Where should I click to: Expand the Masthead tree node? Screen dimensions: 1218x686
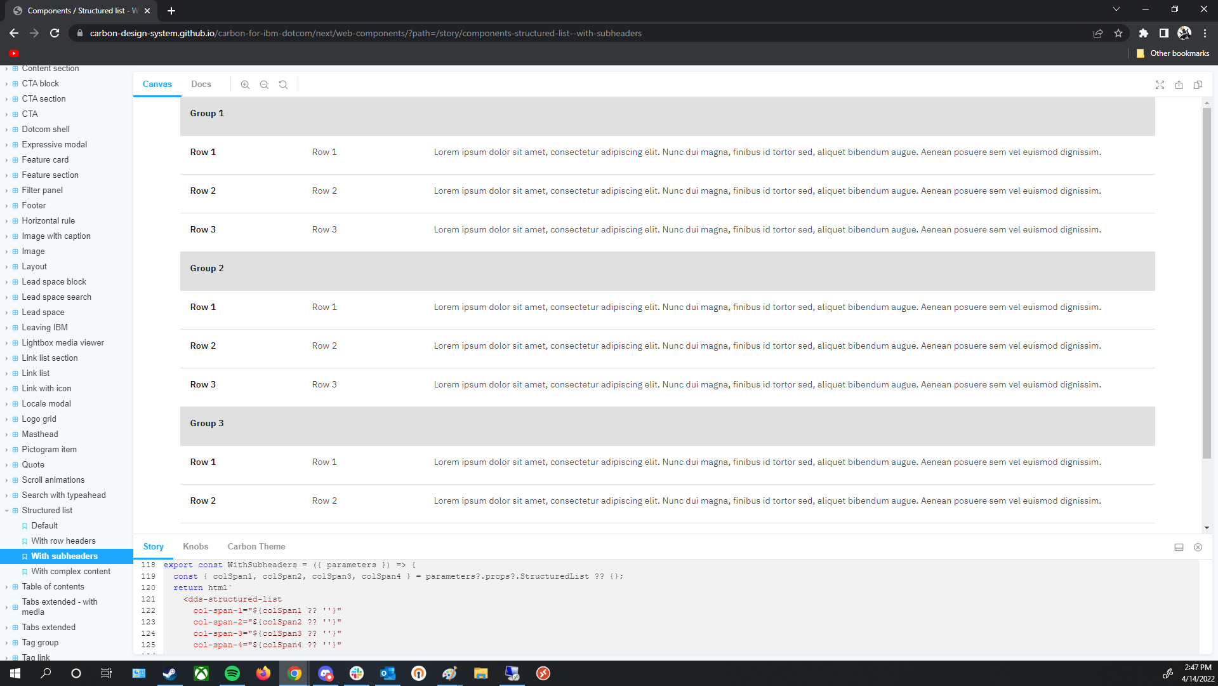click(7, 434)
